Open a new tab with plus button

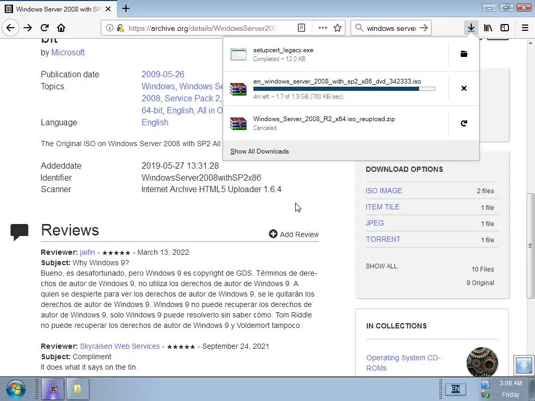126,8
